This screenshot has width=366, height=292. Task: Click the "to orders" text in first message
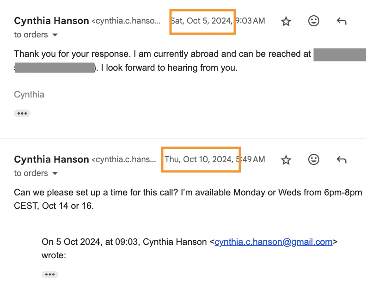(x=31, y=35)
